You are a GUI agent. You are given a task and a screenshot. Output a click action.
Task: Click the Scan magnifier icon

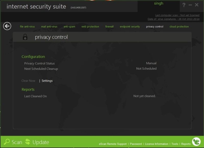[7, 142]
